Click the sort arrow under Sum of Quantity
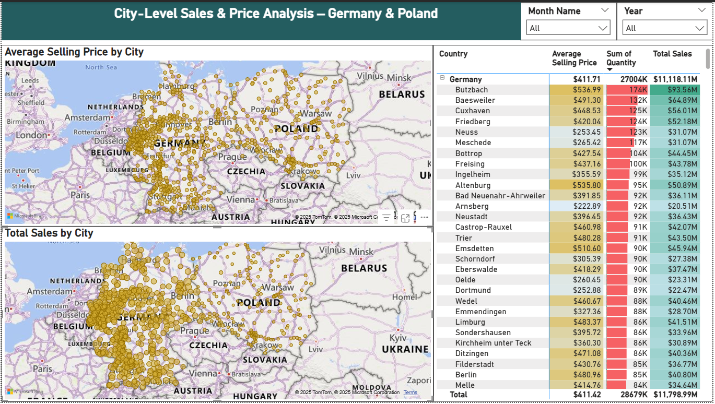 tap(609, 69)
